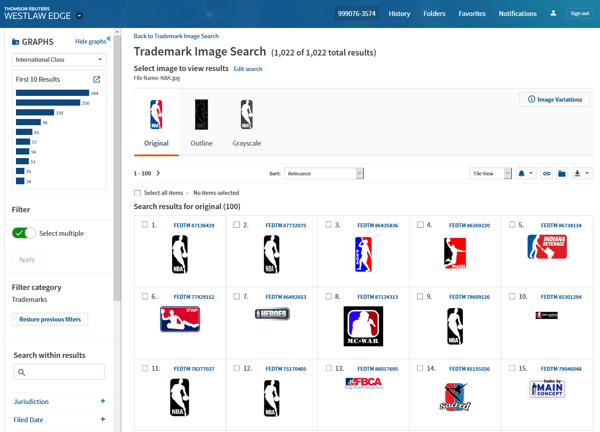Open Main Concept logo in result 15
600x432 pixels.
pos(547,389)
